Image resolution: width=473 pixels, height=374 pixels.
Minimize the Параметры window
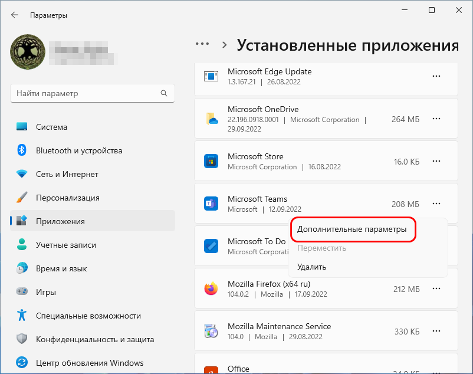(405, 10)
